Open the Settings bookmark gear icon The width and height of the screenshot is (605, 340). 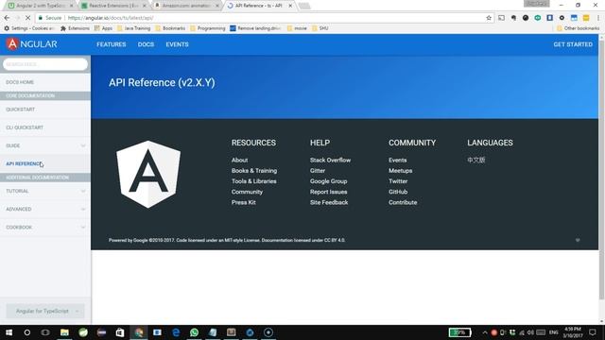tap(7, 28)
